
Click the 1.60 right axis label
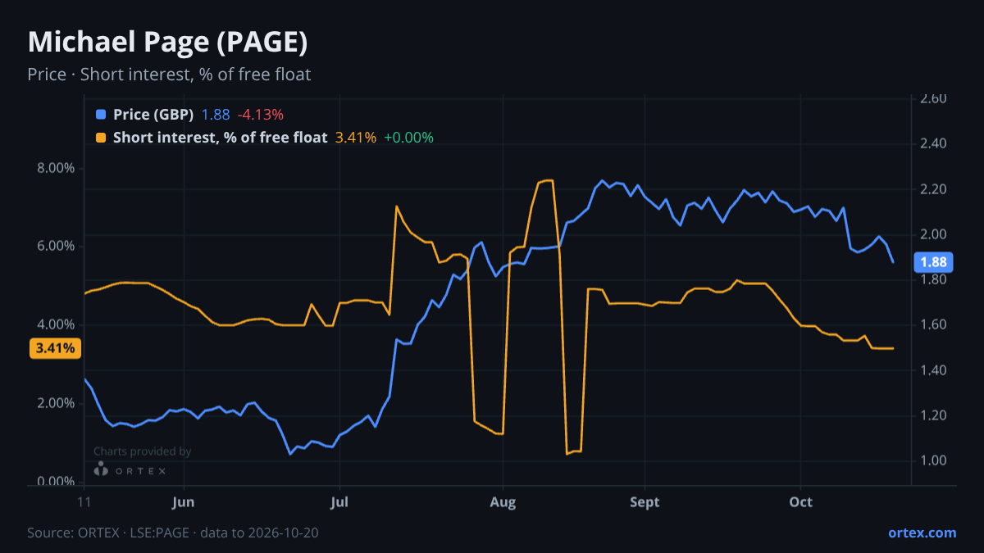coord(934,325)
